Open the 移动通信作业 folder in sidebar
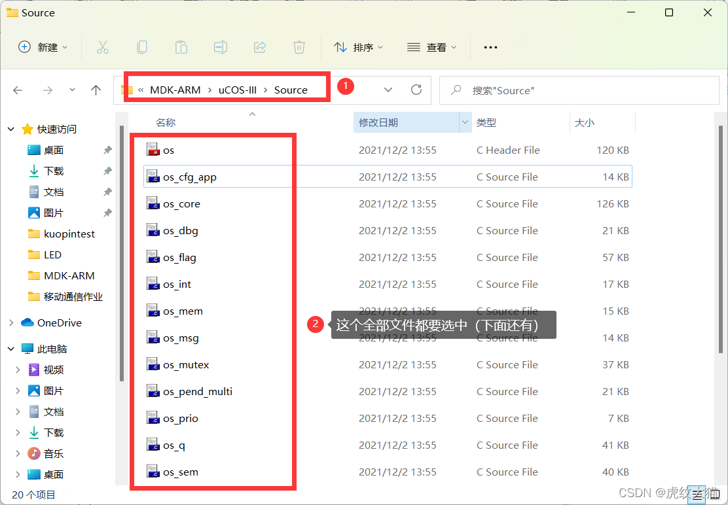728x505 pixels. click(73, 296)
